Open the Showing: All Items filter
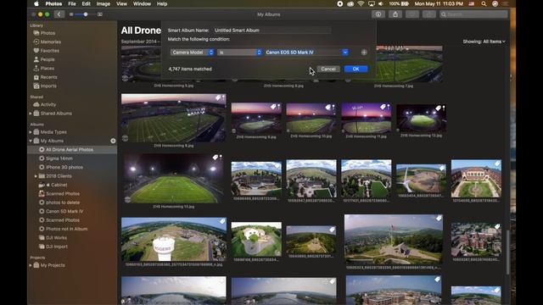543x305 pixels. pos(484,42)
